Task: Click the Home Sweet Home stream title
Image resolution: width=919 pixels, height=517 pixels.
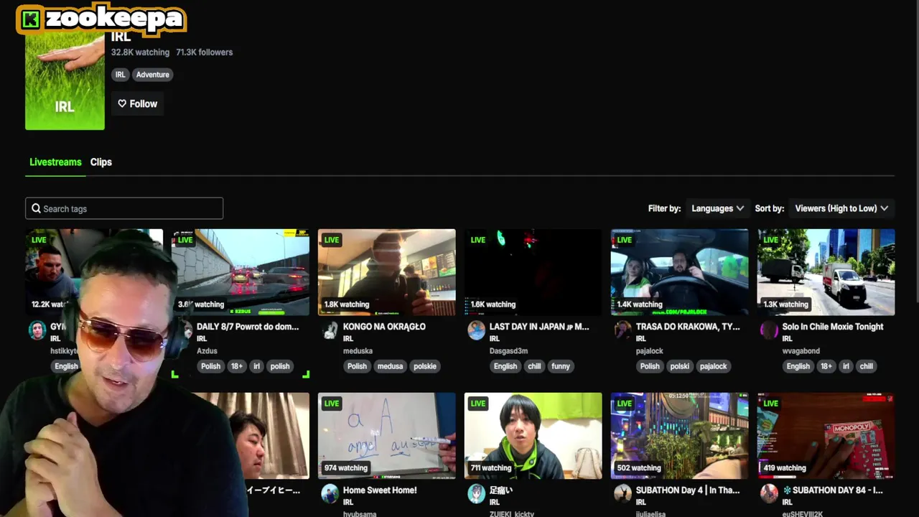Action: click(380, 490)
